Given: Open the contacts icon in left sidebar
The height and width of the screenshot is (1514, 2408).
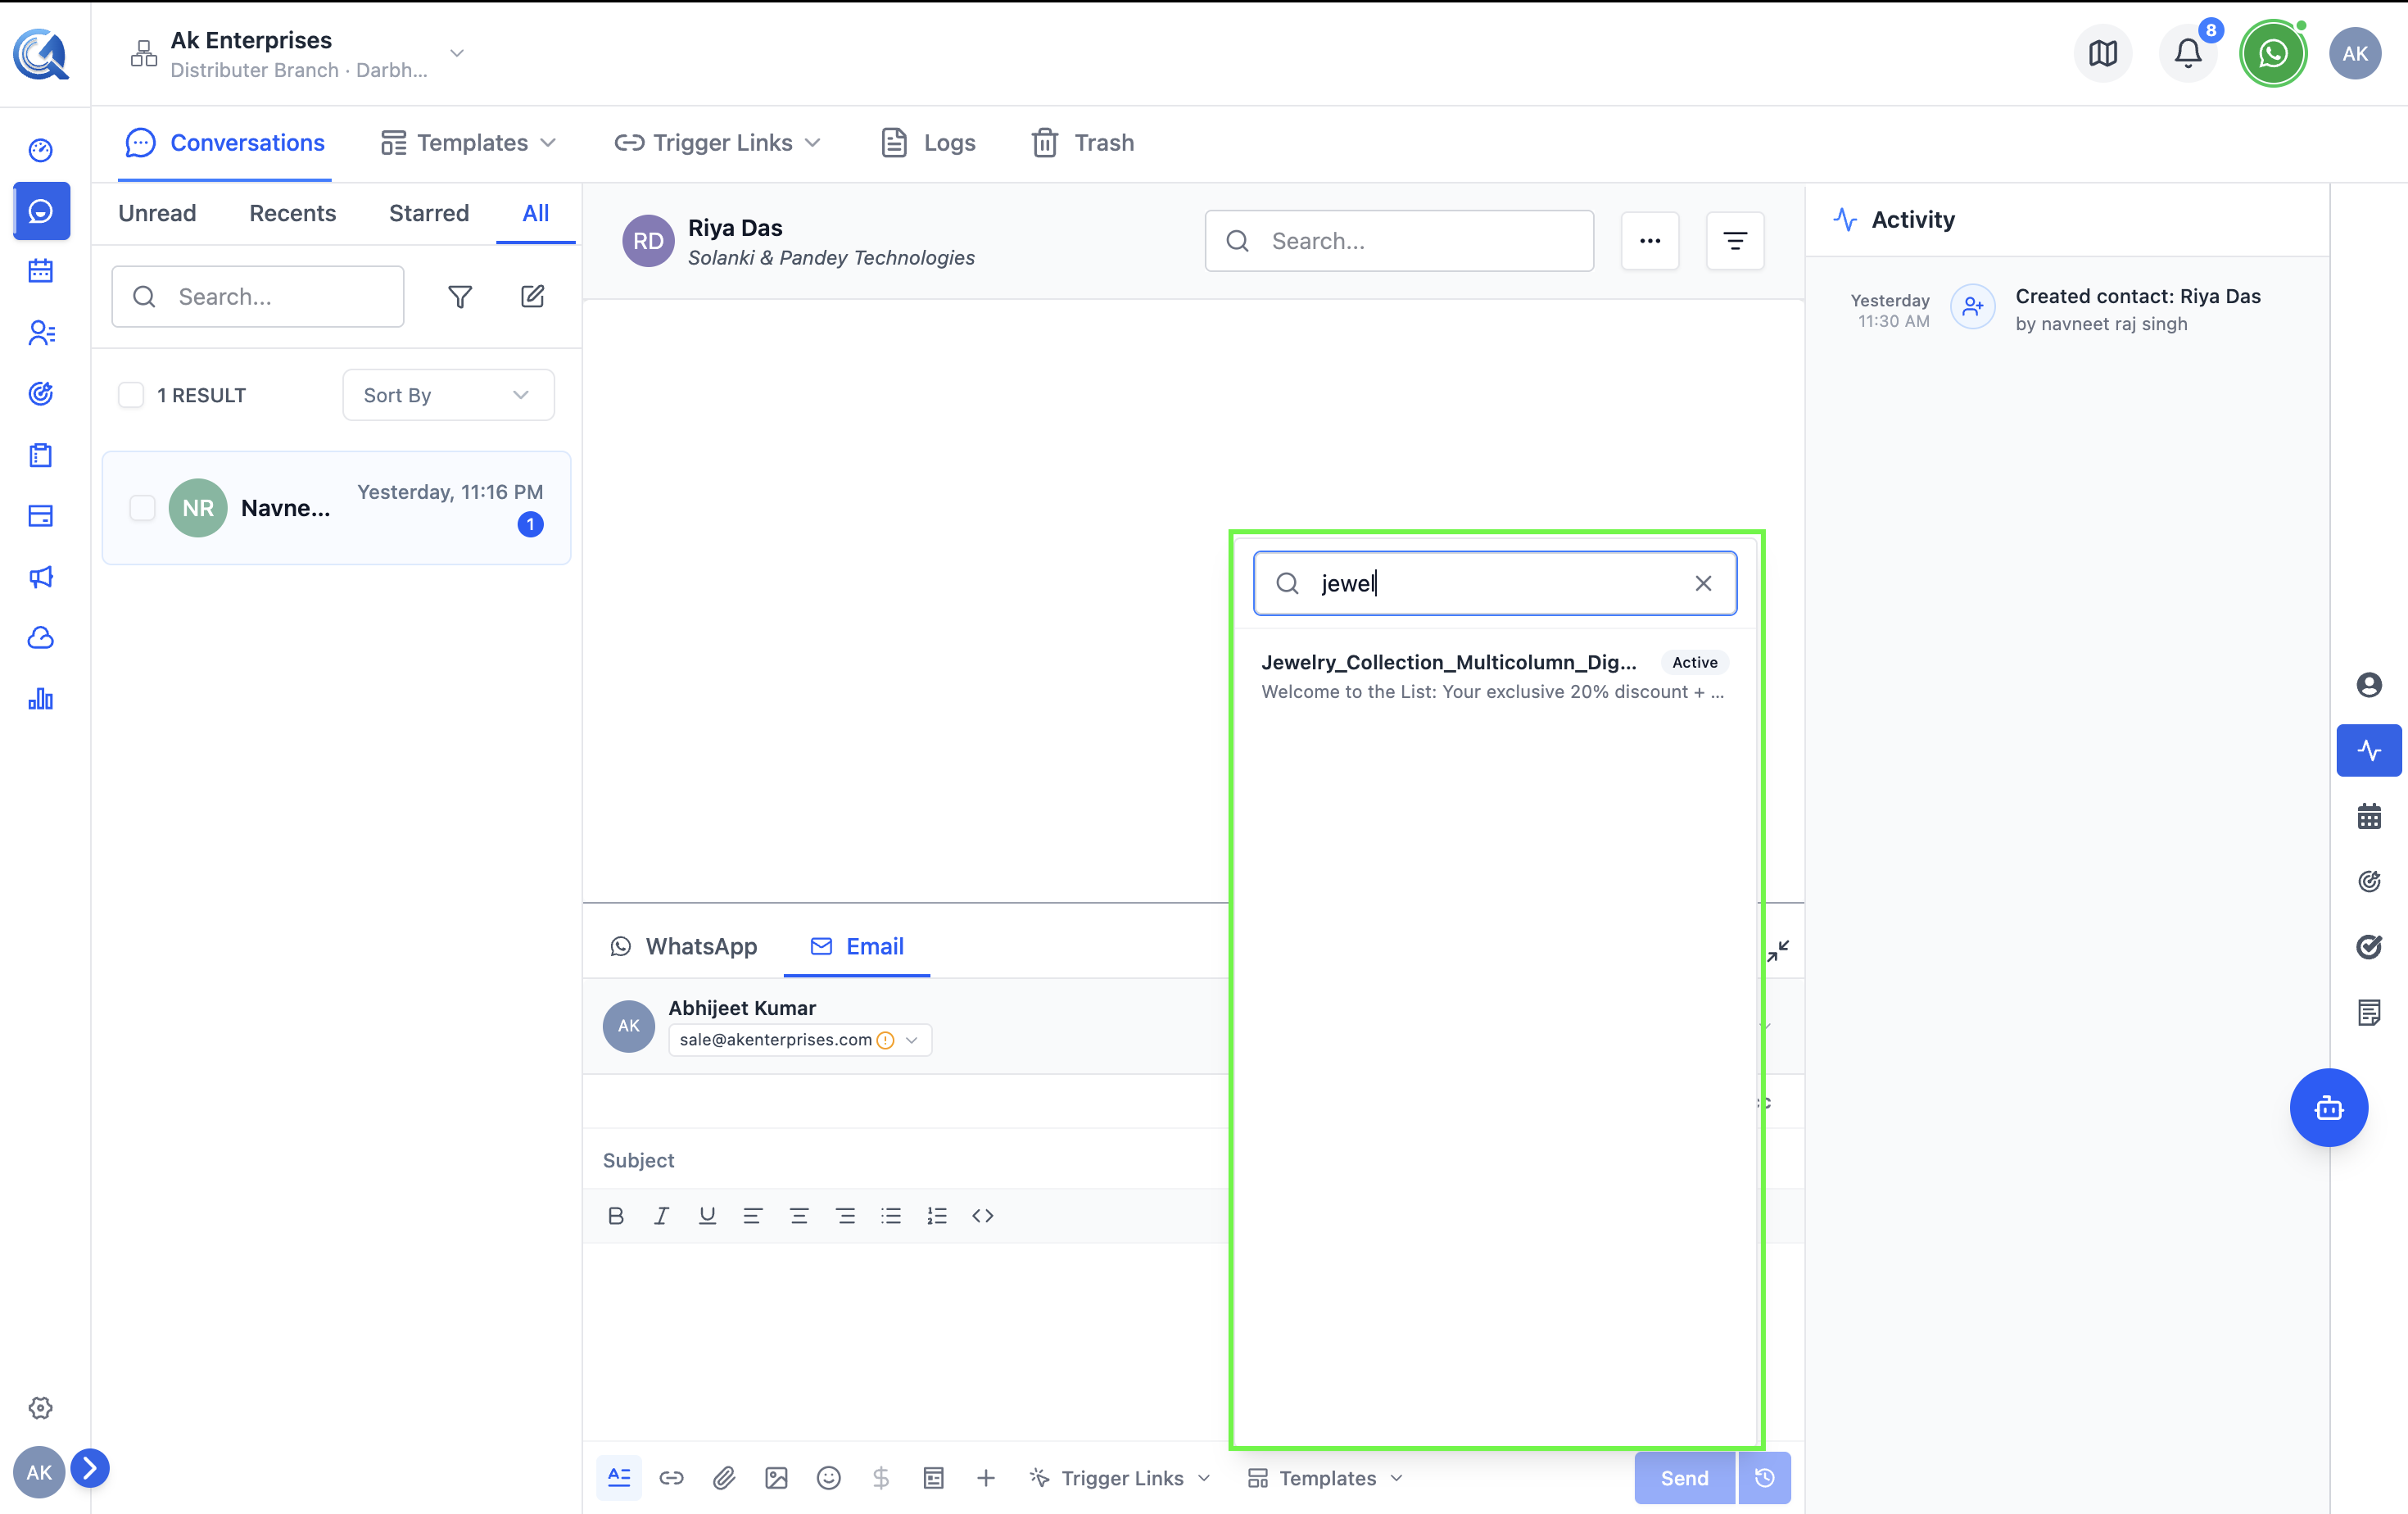Looking at the screenshot, I should [41, 332].
